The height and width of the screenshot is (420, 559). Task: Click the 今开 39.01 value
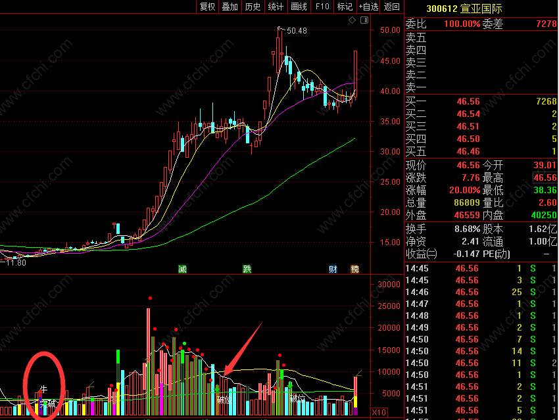(545, 165)
